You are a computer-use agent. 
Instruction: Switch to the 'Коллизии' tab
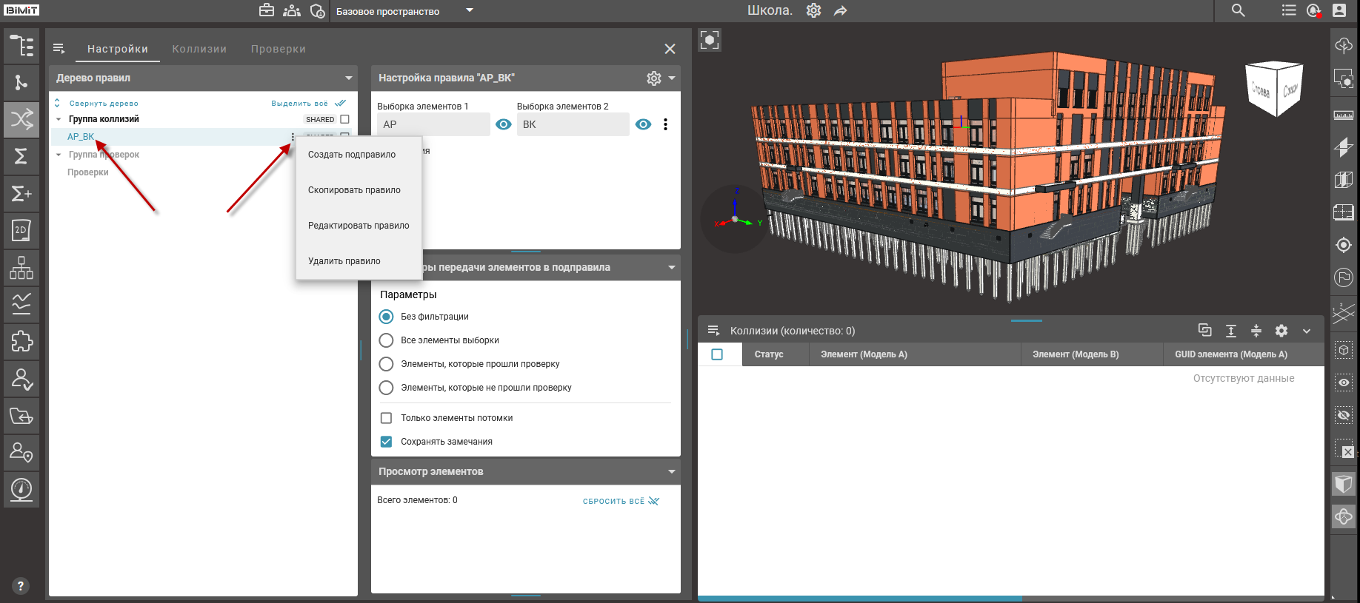tap(199, 49)
